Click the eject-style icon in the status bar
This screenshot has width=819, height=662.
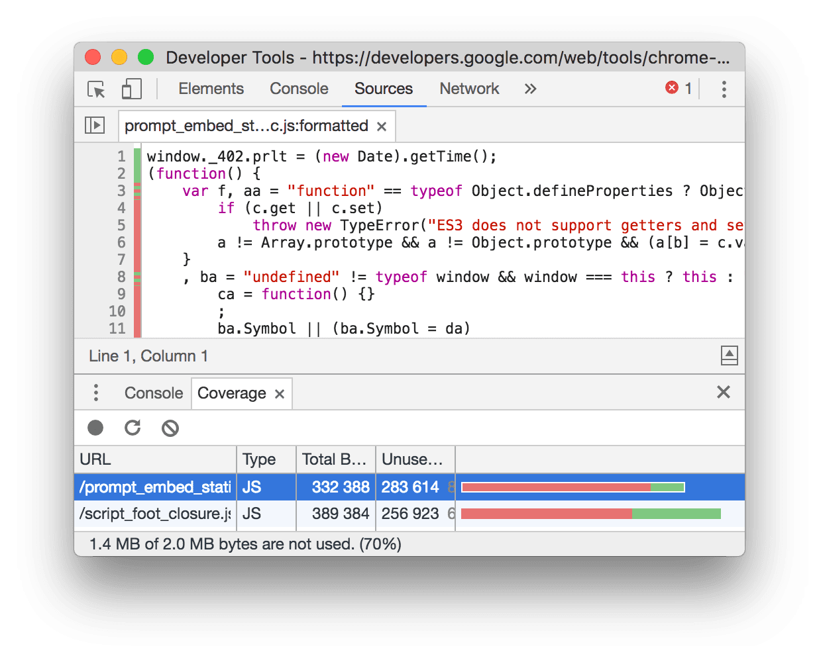729,355
